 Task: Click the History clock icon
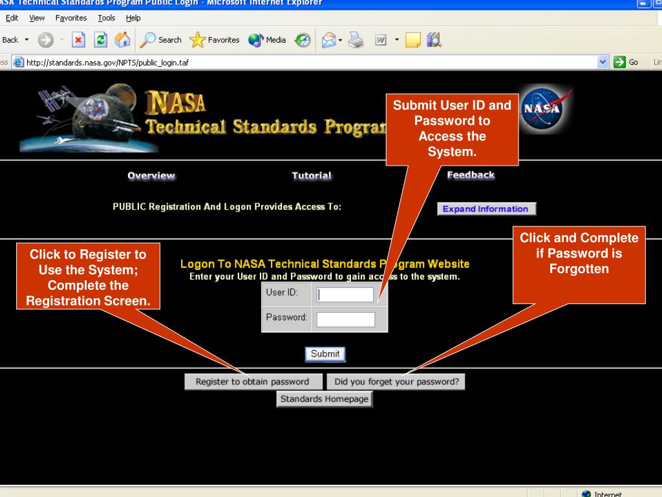tap(303, 40)
